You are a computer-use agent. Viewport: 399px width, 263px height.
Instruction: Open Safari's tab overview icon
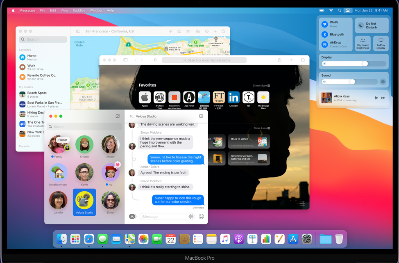(x=303, y=60)
